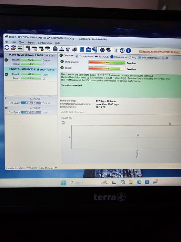The image size is (181, 242).
Task: Open the Disk menu
Action: pos(14,42)
